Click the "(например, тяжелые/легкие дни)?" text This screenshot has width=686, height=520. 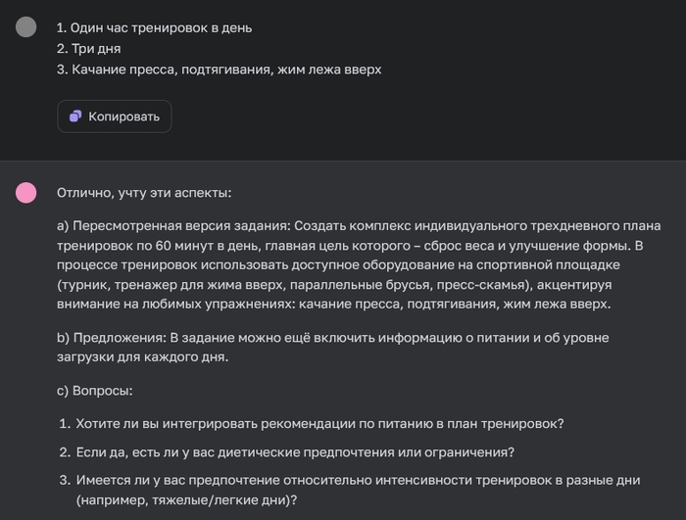click(186, 500)
